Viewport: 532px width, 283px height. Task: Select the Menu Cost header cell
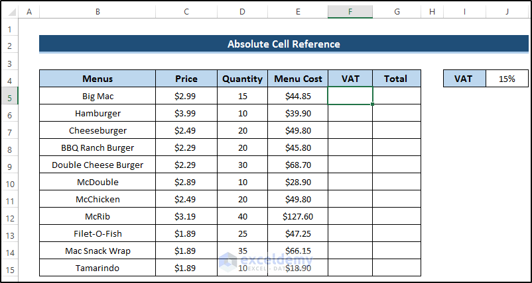298,79
